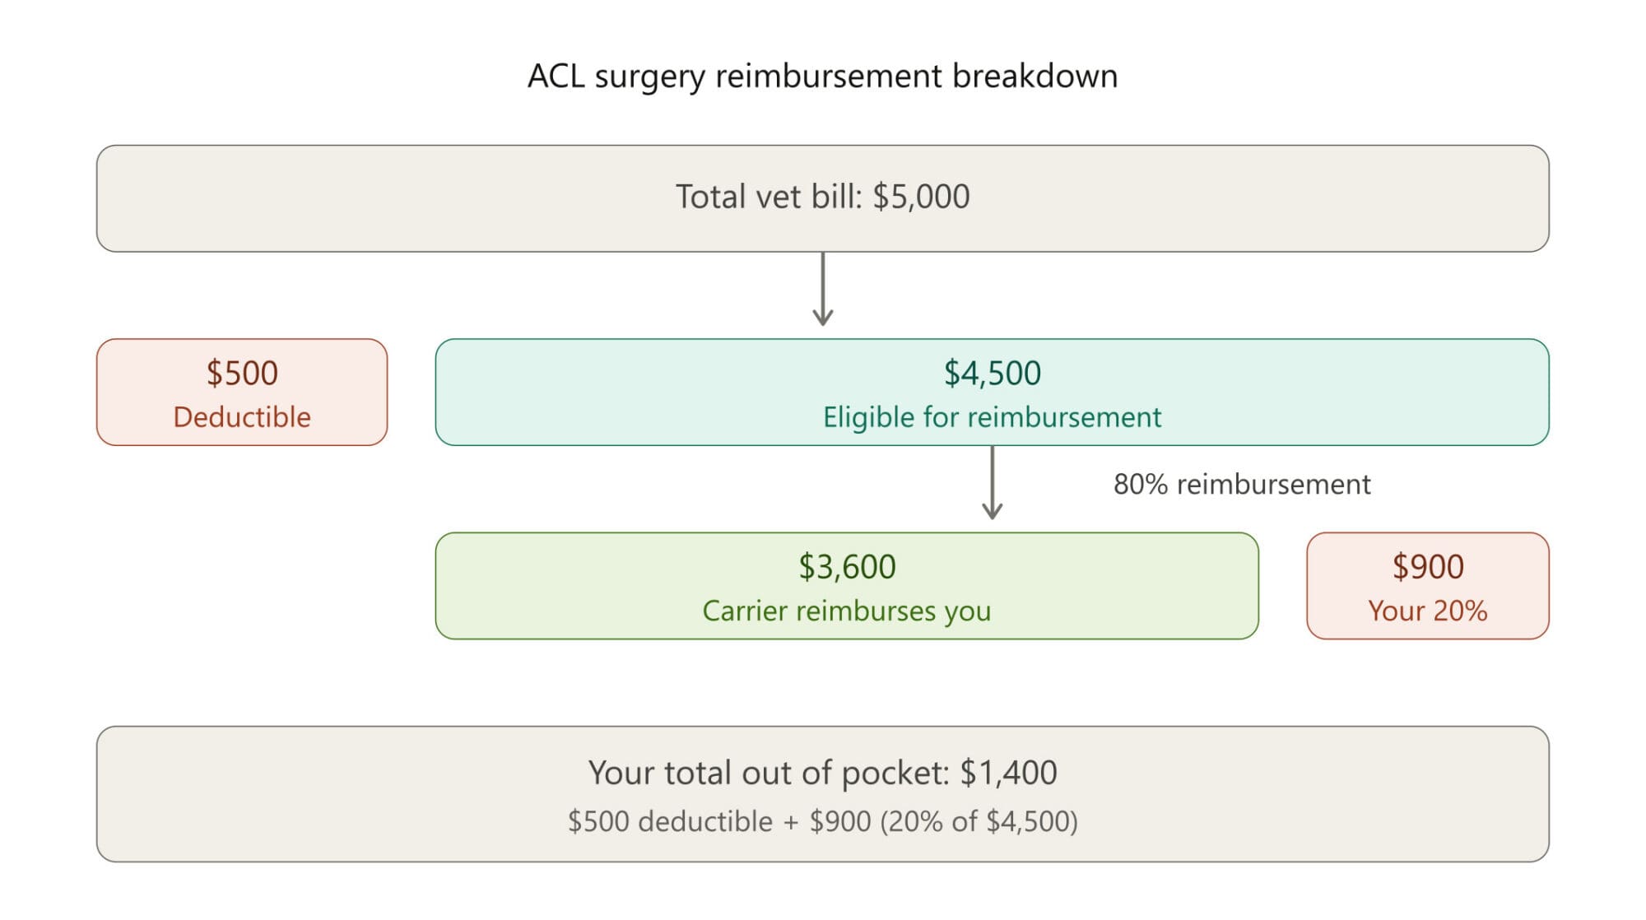Image resolution: width=1646 pixels, height=920 pixels.
Task: Select the 'Your total out of pocket' box
Action: [822, 794]
